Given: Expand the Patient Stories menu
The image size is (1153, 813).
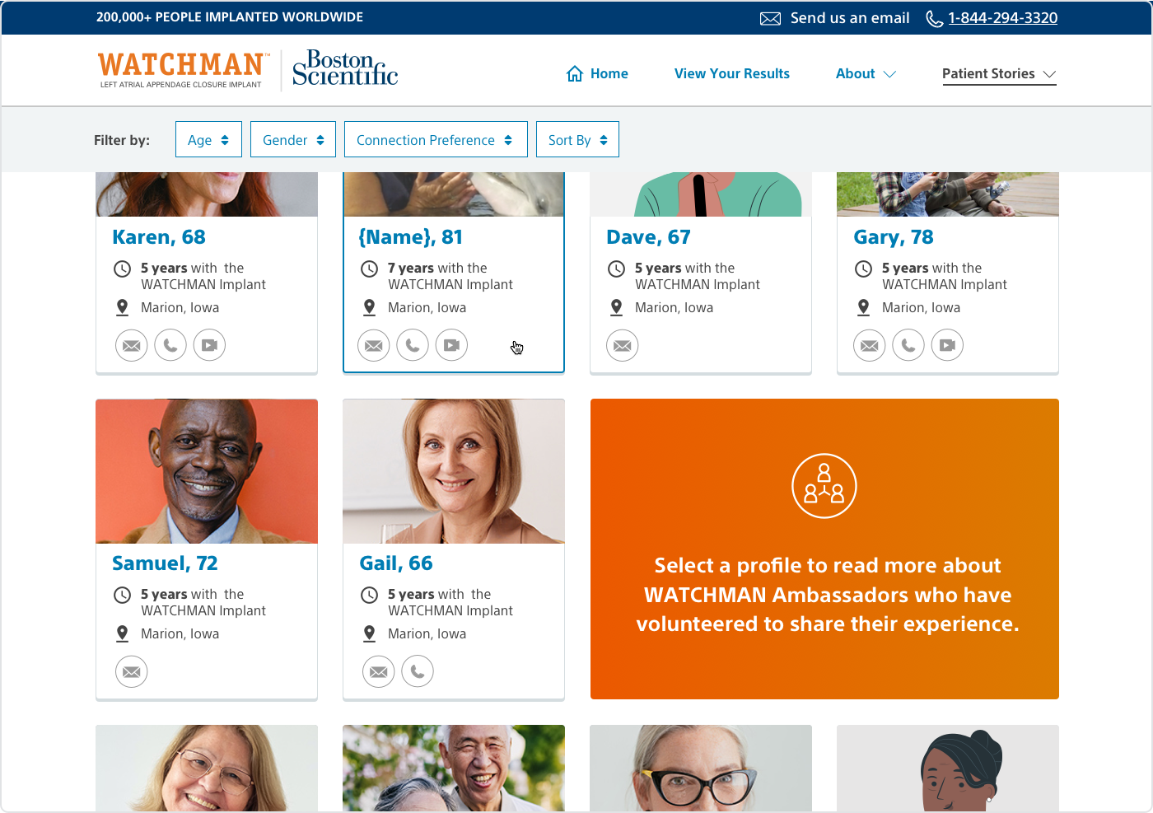Looking at the screenshot, I should 999,74.
